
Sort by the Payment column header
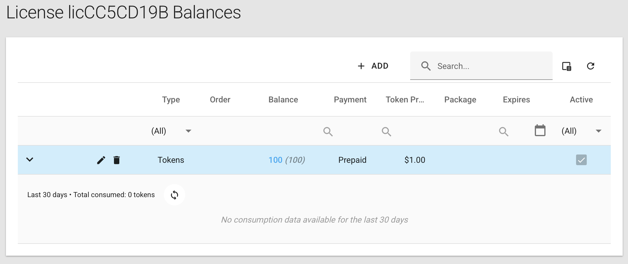click(x=350, y=100)
